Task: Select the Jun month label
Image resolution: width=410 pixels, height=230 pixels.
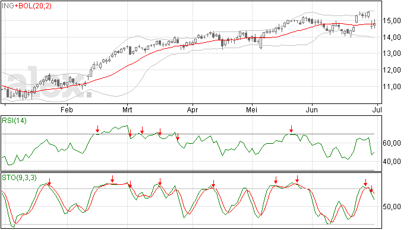Action: coord(312,109)
